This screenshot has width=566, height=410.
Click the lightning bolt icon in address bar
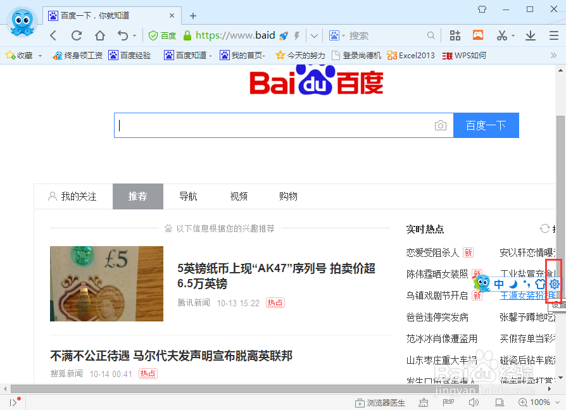pos(297,35)
